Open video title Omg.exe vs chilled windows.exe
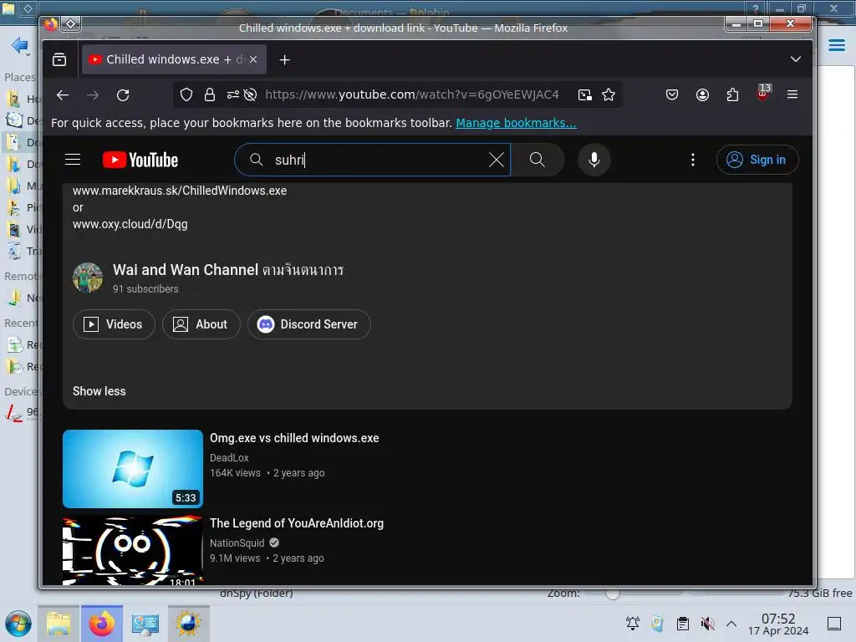 pos(294,438)
